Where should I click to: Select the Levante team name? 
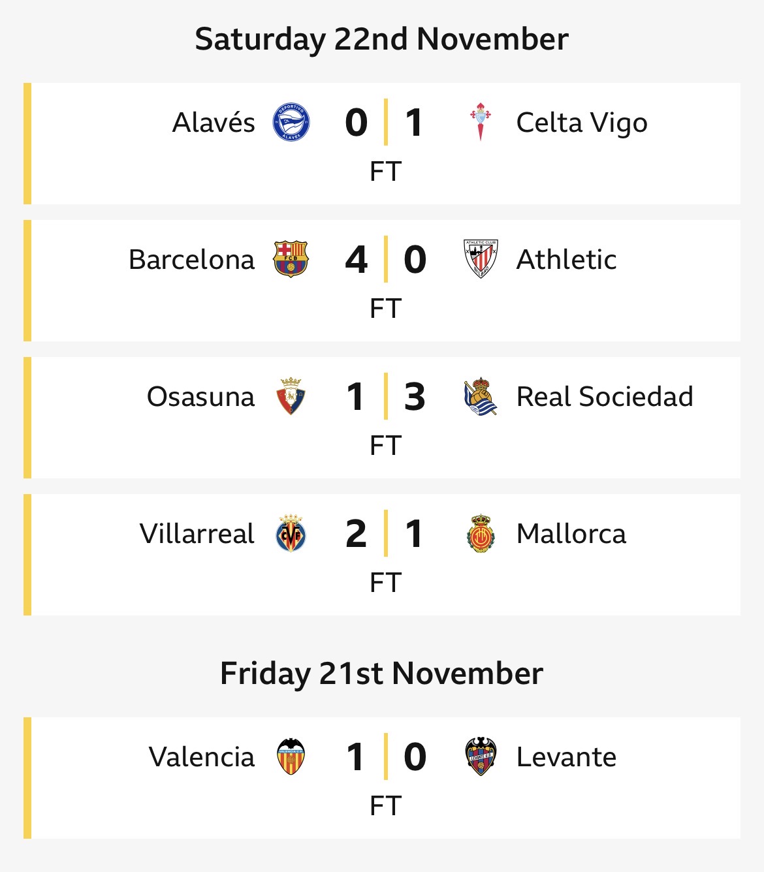coord(566,757)
